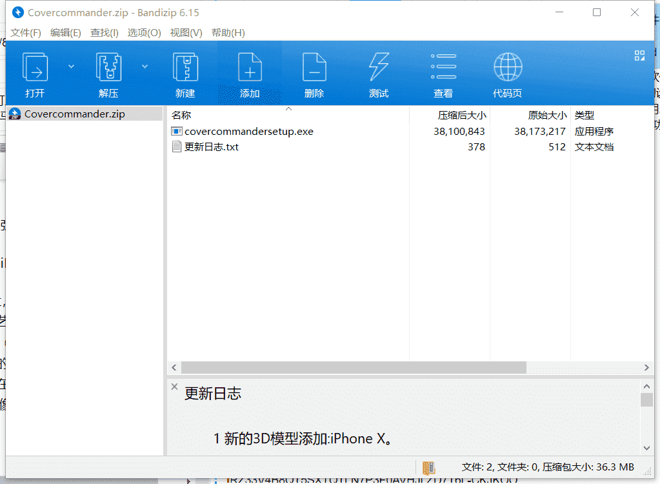The image size is (660, 484).
Task: Sort by the 类型 column header
Action: (x=612, y=115)
